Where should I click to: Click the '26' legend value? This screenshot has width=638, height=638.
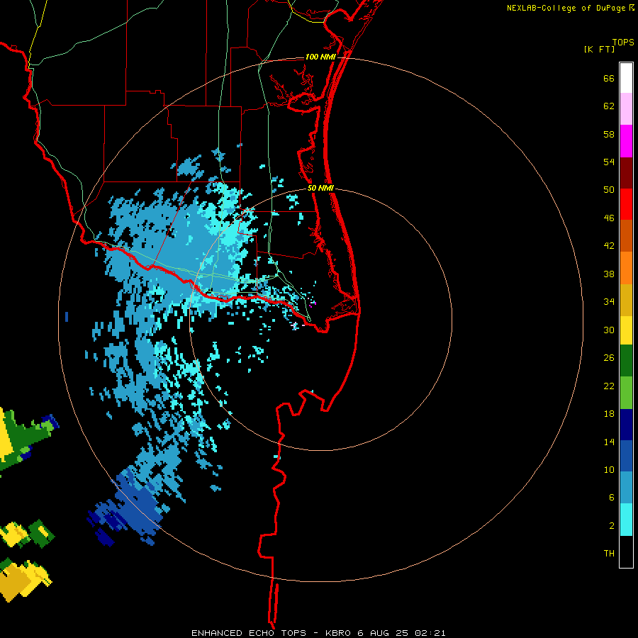(609, 358)
